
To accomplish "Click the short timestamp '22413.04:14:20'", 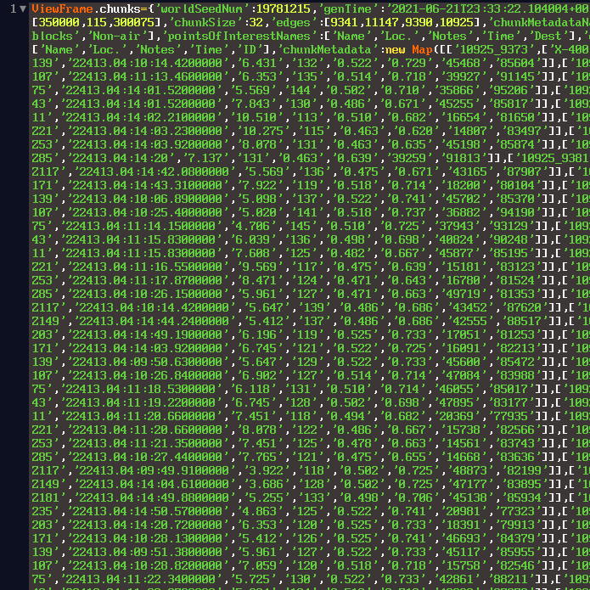I will click(x=120, y=158).
